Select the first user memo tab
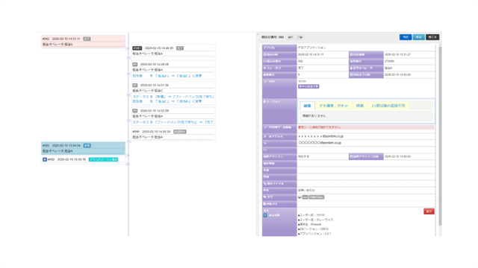 pos(307,106)
